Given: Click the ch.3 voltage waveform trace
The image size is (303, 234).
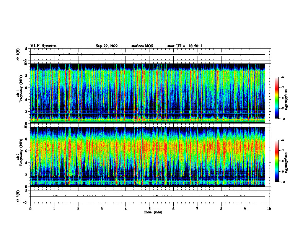Looking at the screenshot, I should pos(148,196).
